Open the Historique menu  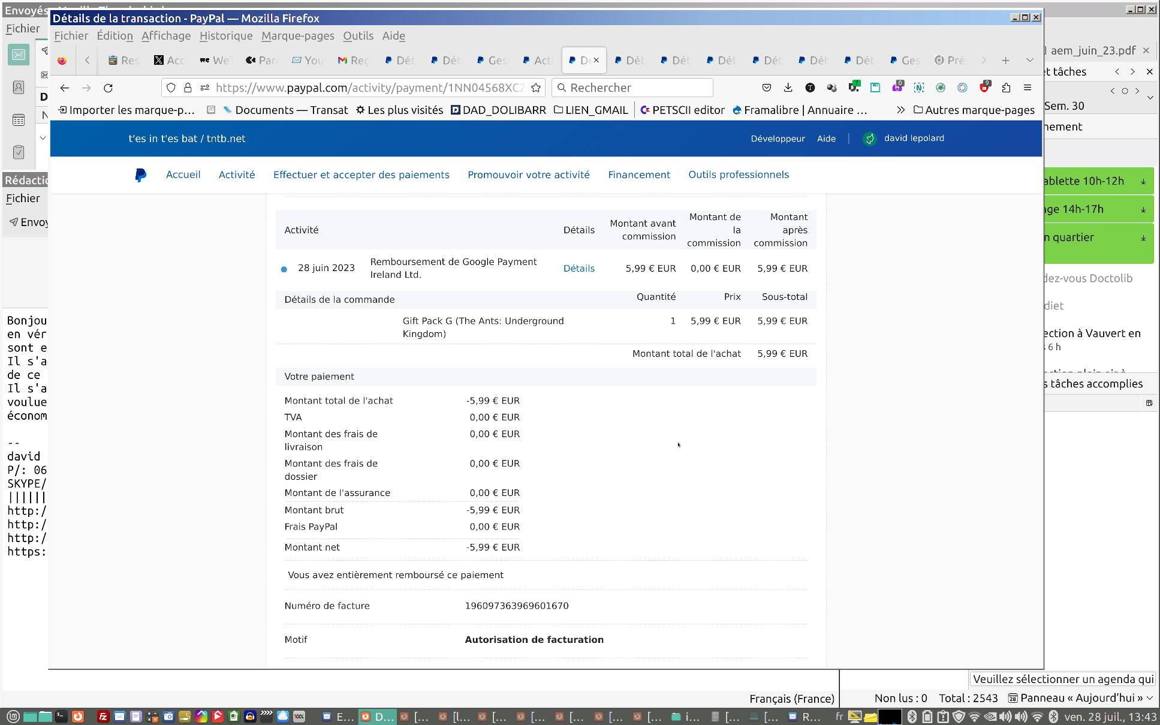pyautogui.click(x=226, y=36)
